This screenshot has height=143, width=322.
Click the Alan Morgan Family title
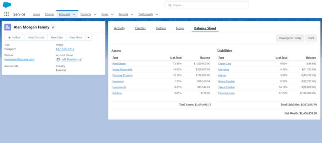pos(31,27)
